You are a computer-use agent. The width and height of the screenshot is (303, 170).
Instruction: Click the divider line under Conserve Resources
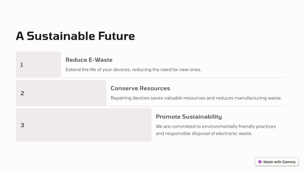click(x=197, y=106)
